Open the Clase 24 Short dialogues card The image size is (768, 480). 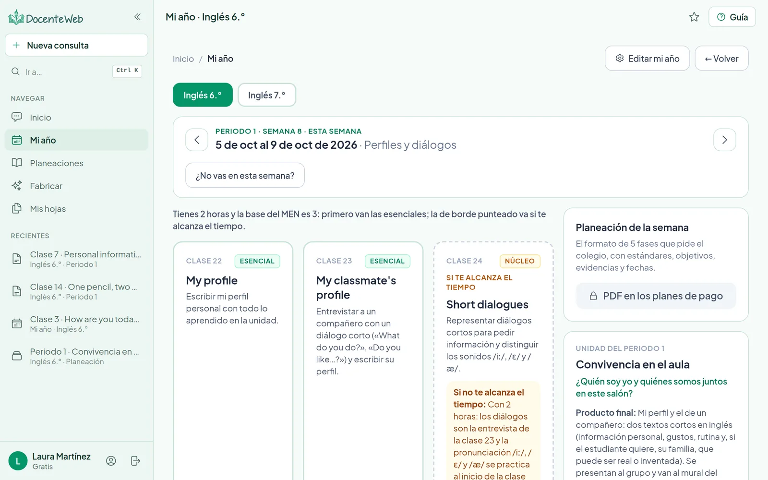point(493,360)
